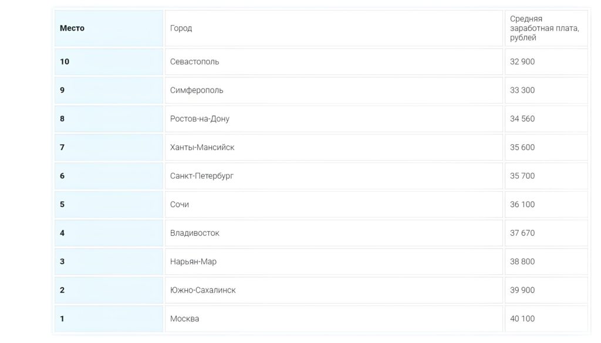Click the 'Сочи' city cell

tap(180, 205)
